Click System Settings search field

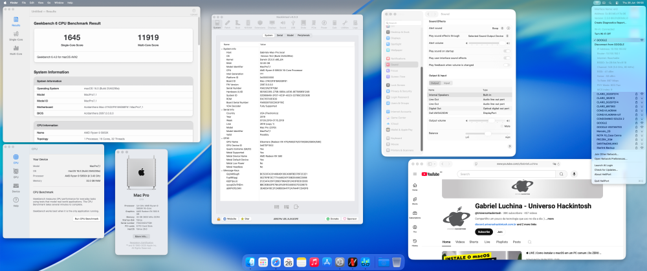click(402, 23)
